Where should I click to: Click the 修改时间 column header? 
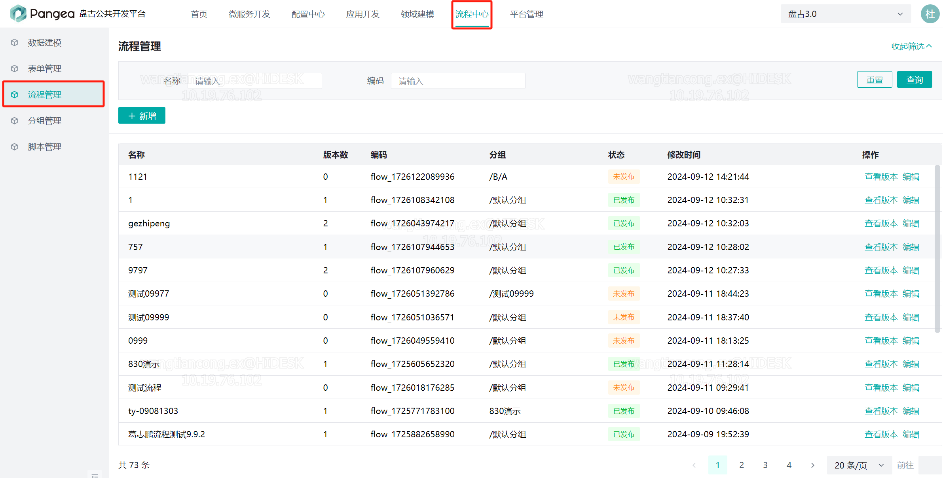(x=684, y=154)
